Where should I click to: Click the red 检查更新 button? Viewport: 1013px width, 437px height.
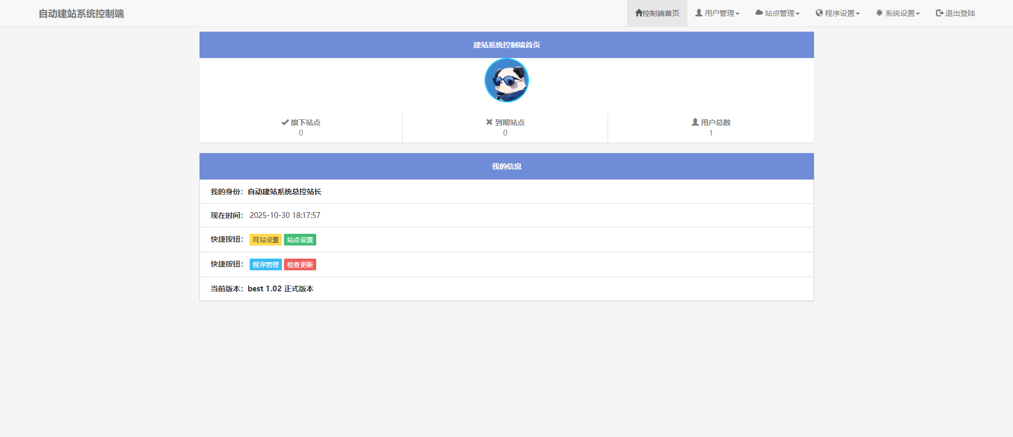pos(300,264)
